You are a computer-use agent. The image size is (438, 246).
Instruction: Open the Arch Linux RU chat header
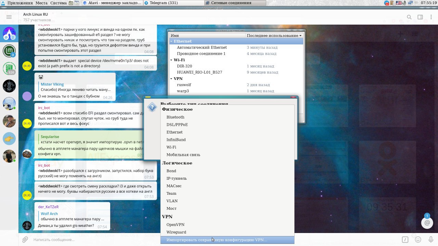point(37,17)
